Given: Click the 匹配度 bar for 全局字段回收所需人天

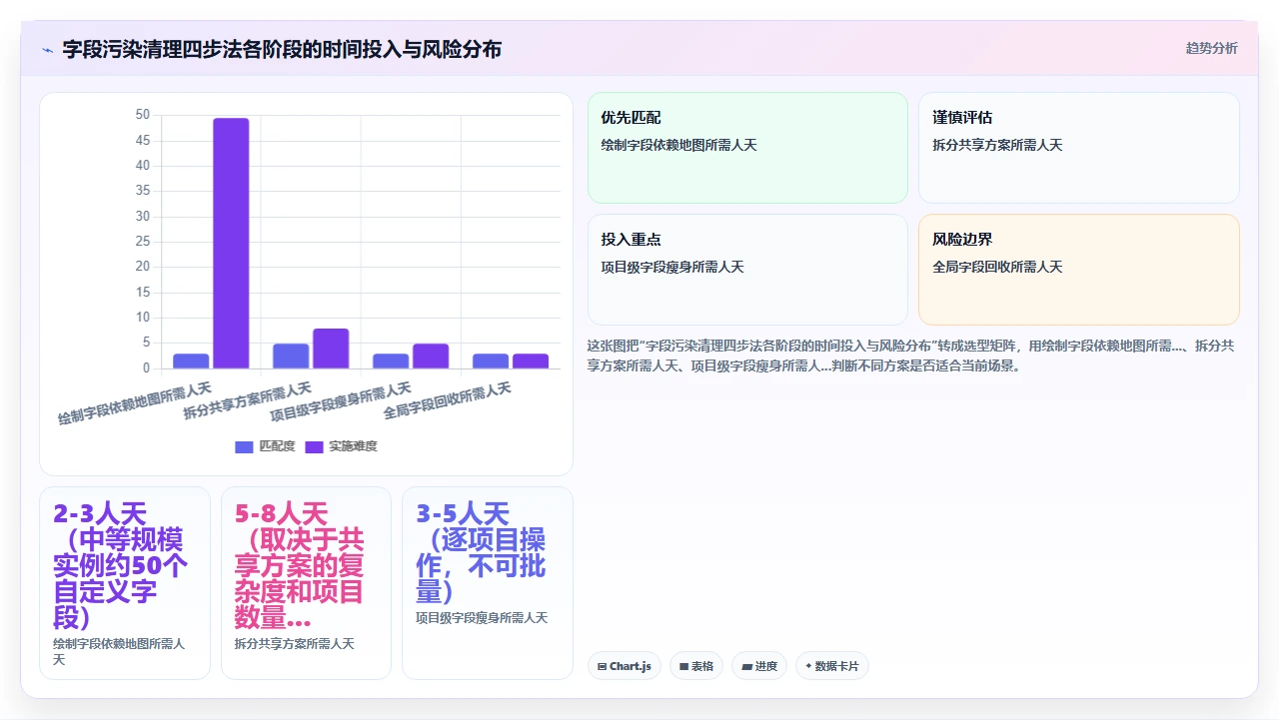Looking at the screenshot, I should tap(491, 360).
